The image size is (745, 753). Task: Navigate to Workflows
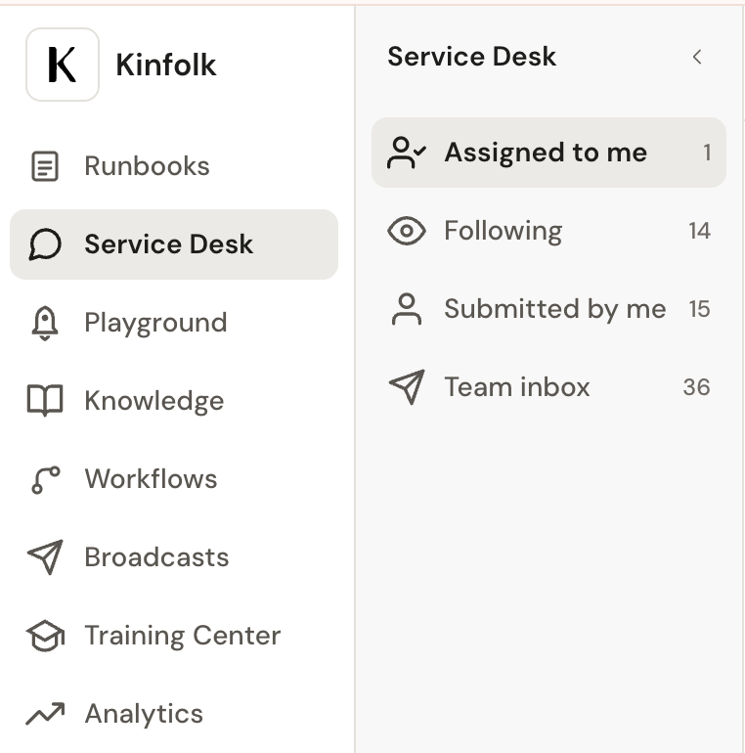point(174,479)
